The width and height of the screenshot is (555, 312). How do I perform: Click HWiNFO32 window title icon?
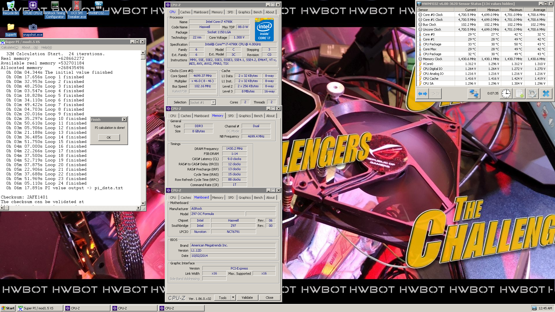coord(419,4)
